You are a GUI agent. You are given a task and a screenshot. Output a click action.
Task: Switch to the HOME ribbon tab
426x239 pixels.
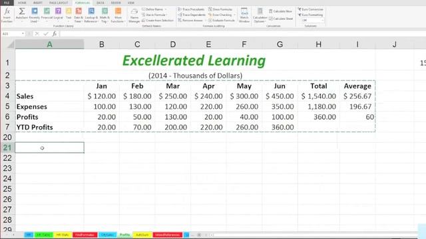click(22, 3)
